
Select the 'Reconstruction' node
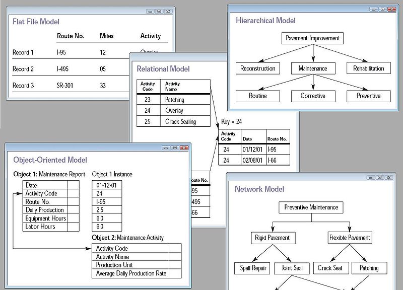258,68
